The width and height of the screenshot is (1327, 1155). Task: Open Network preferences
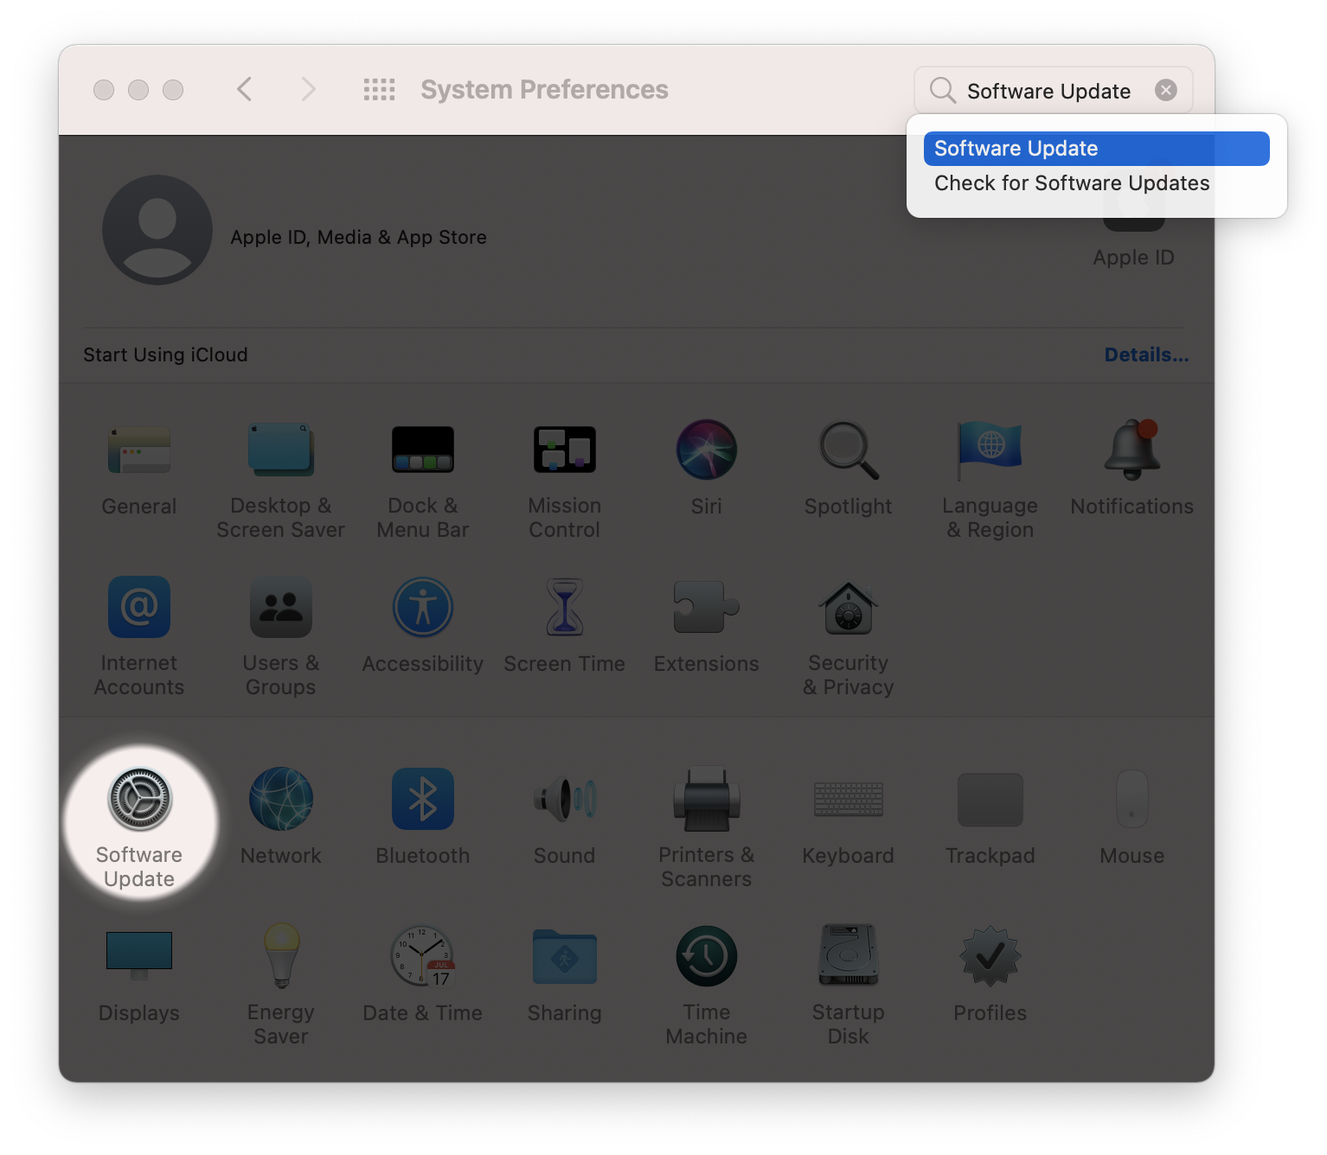[x=280, y=817]
